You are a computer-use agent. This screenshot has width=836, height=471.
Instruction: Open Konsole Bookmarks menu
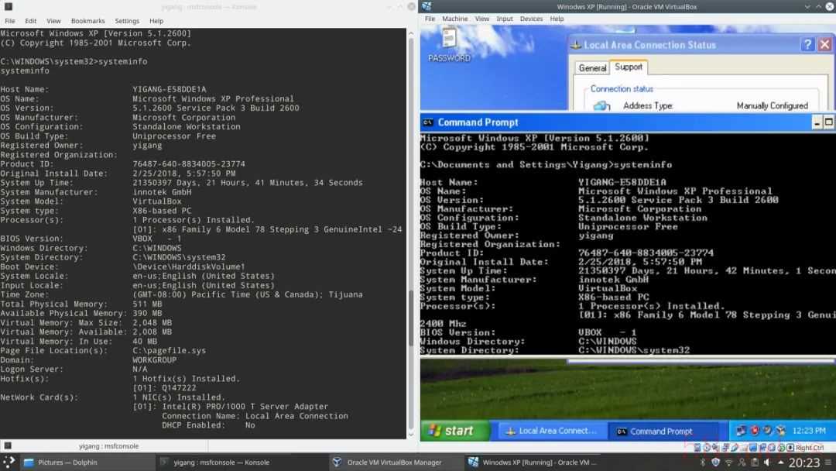pyautogui.click(x=88, y=21)
